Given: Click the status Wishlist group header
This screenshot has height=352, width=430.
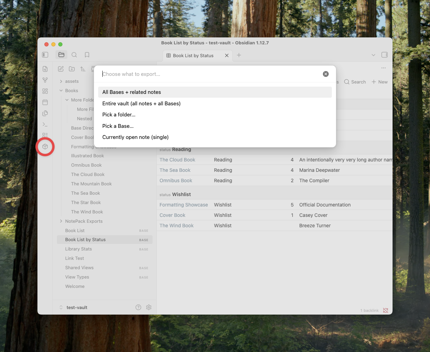Looking at the screenshot, I should 175,194.
